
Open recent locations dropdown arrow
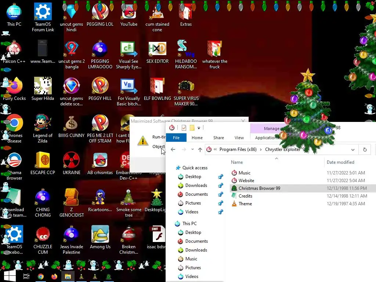point(192,149)
